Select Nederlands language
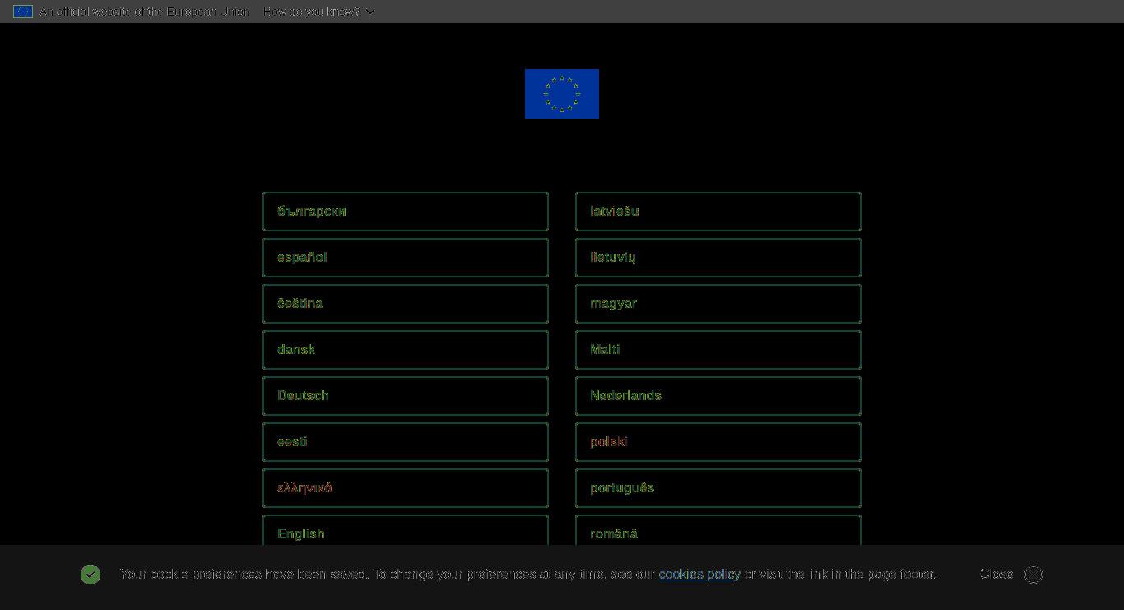This screenshot has width=1124, height=610. point(718,396)
